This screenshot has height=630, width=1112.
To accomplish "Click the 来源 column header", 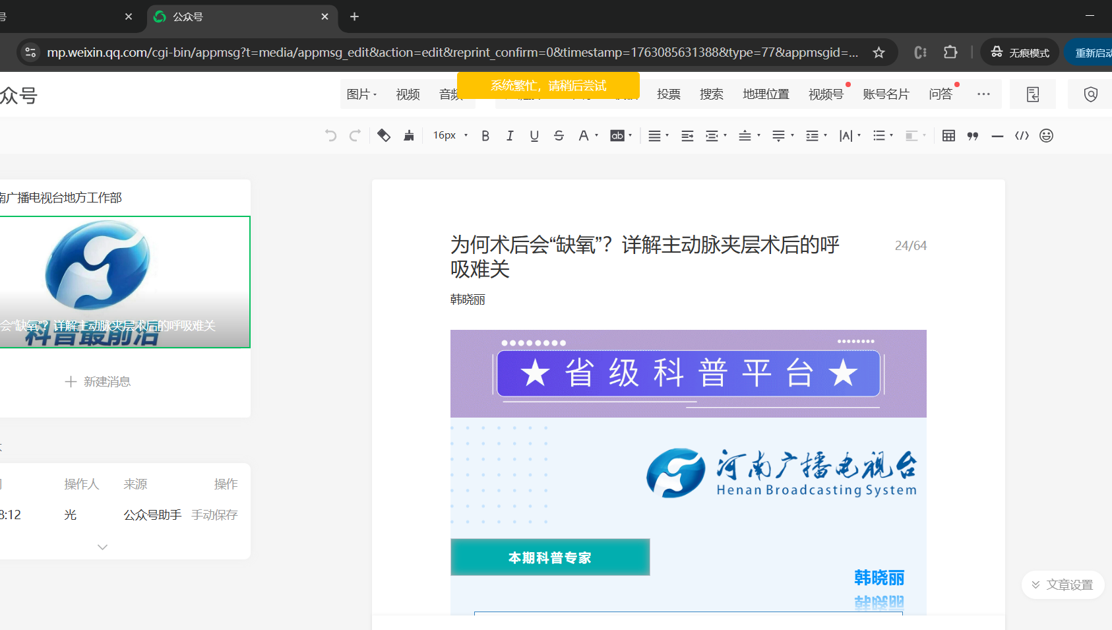I will click(135, 484).
